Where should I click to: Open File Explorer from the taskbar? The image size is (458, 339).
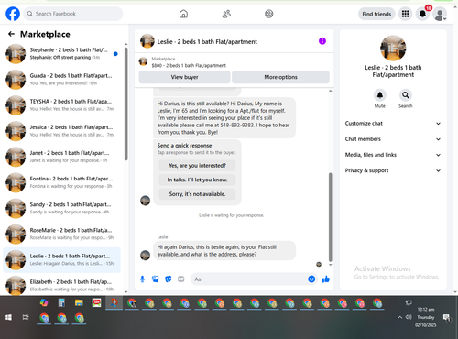pyautogui.click(x=79, y=302)
